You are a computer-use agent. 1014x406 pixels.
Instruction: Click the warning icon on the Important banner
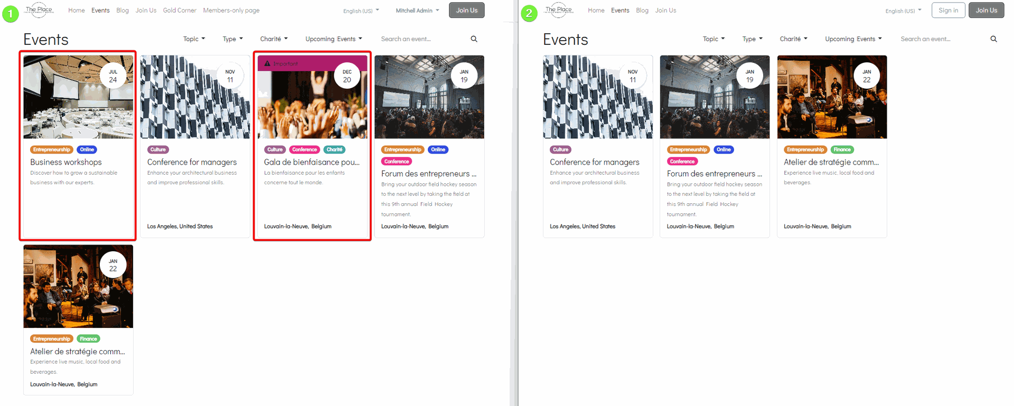[267, 64]
